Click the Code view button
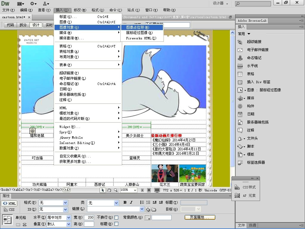305x229 pixels. click(x=10, y=25)
